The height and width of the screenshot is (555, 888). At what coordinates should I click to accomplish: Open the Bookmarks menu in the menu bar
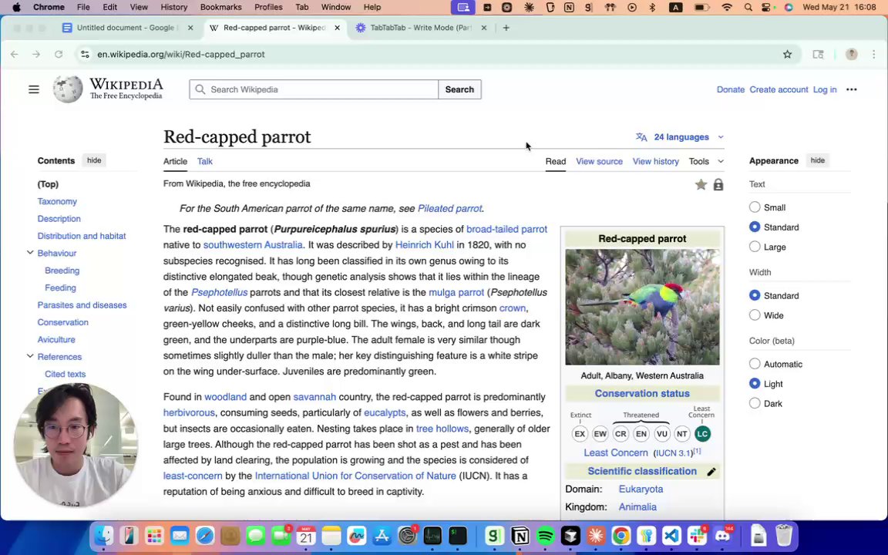[x=221, y=8]
